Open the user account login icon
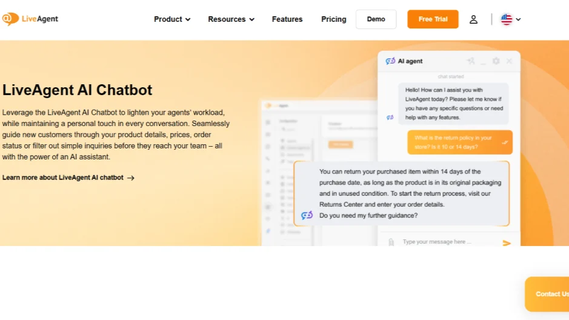 click(x=473, y=19)
